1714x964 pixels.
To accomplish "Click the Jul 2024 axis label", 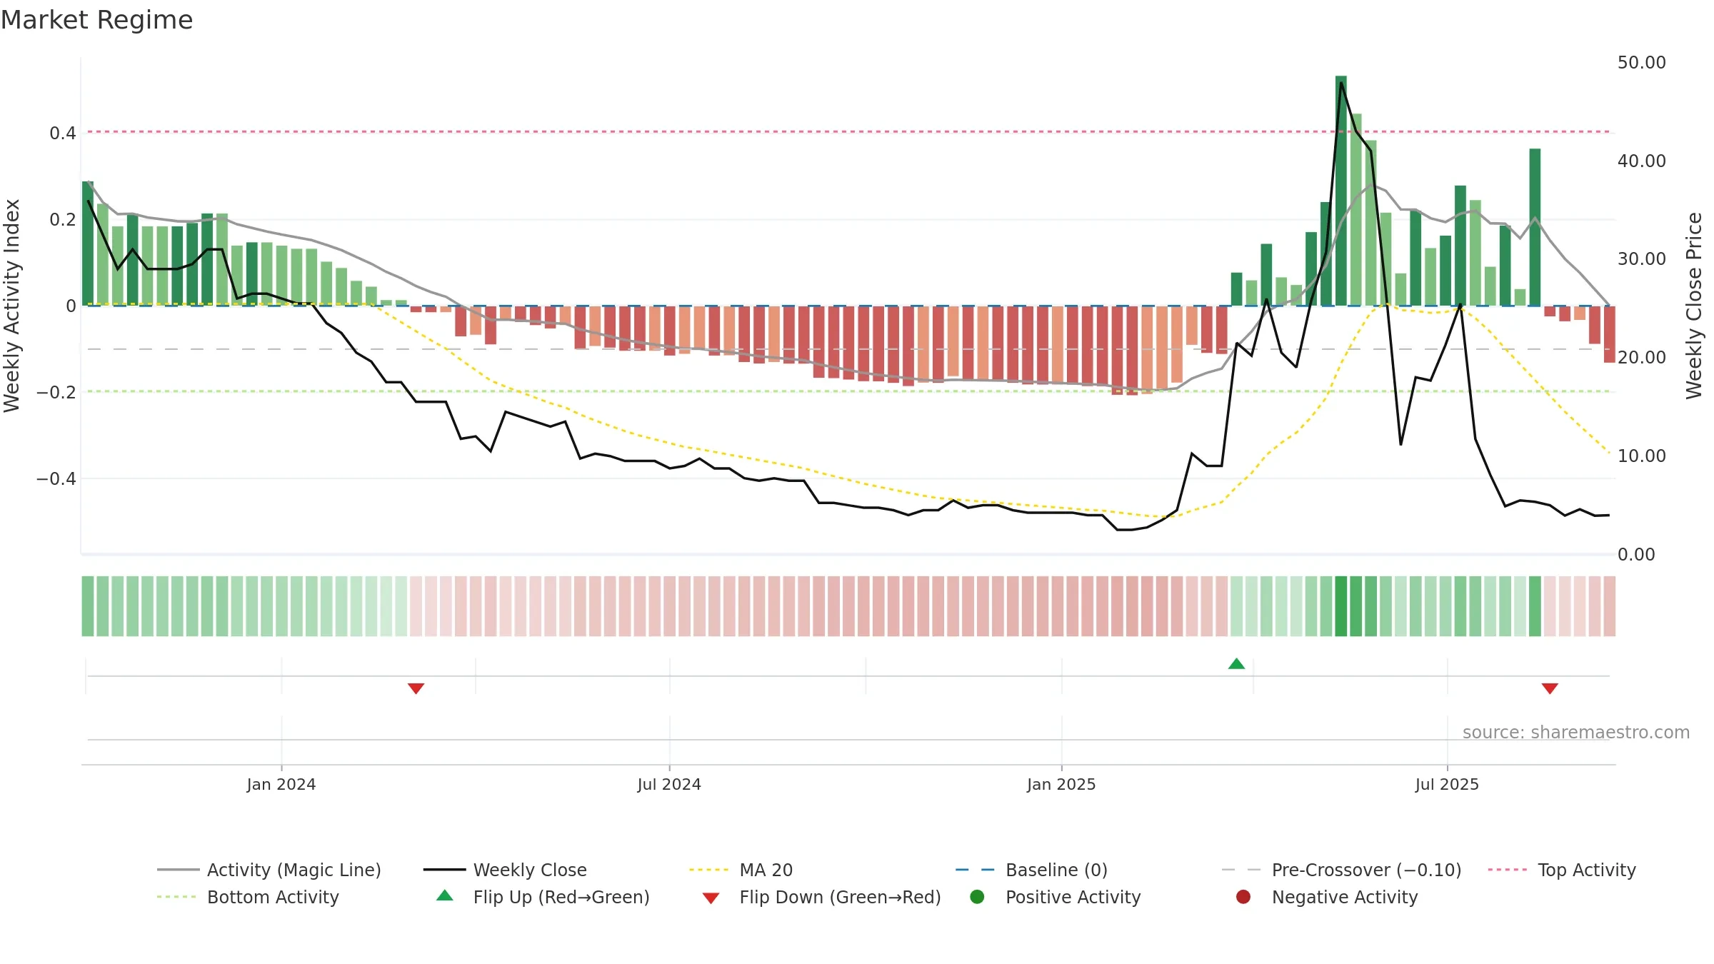I will [x=669, y=784].
